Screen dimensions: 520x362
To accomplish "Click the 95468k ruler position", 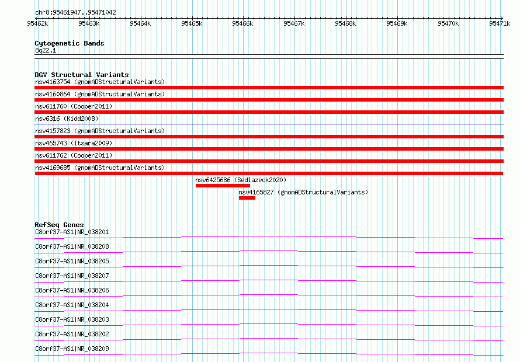I will click(345, 23).
